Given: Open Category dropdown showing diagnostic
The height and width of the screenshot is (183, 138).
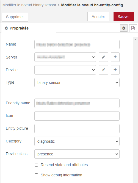Looking at the screenshot, I should click(x=77, y=141).
